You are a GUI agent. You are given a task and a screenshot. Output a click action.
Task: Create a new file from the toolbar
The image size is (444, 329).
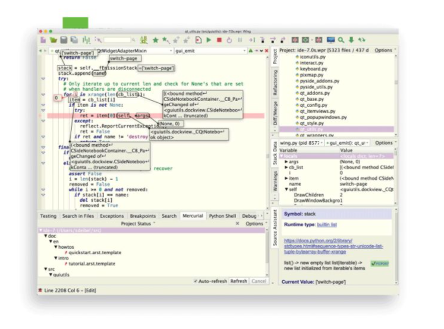click(x=43, y=40)
